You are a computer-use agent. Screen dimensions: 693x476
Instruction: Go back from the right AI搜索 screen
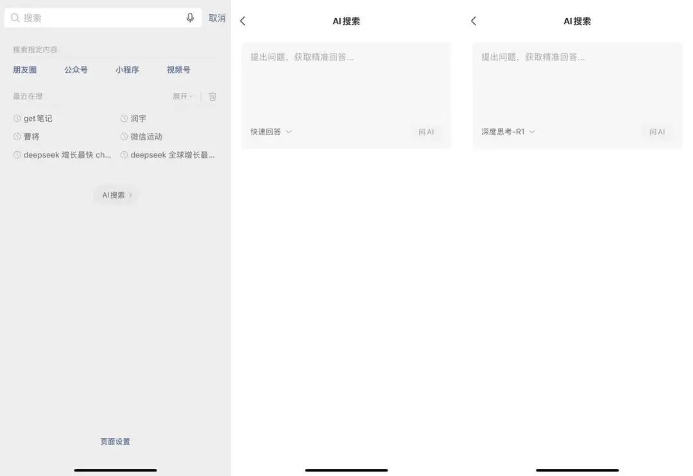pos(474,21)
